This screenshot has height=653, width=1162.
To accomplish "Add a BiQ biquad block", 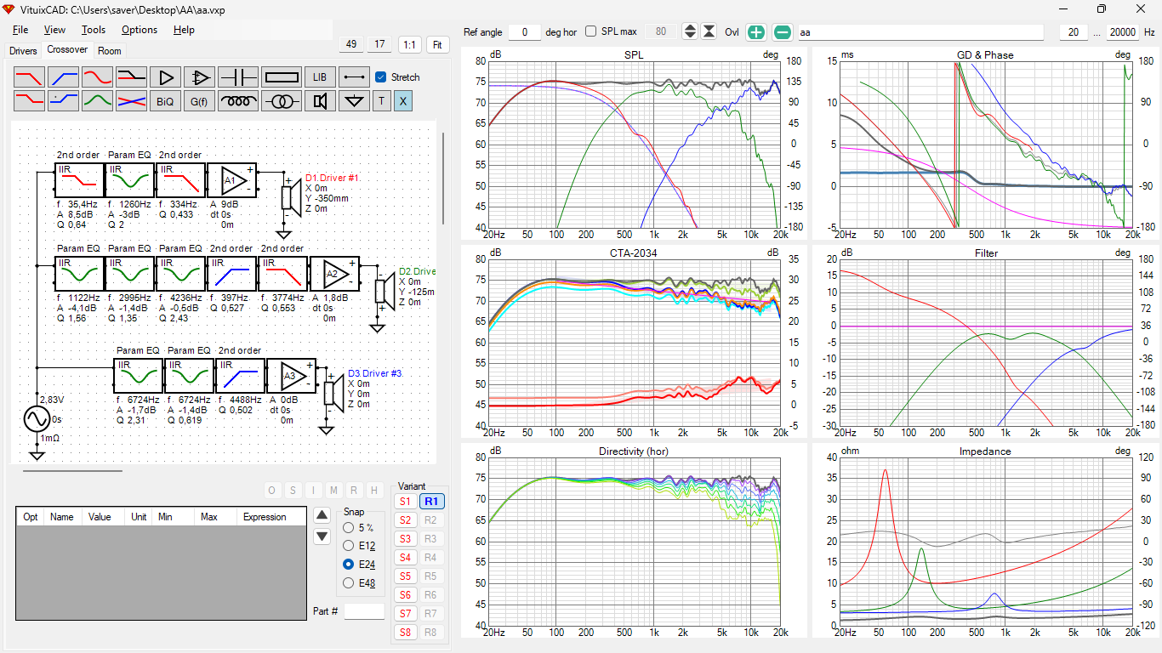I will click(166, 101).
